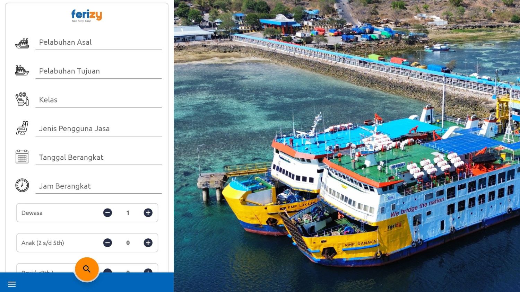This screenshot has height=292, width=520.
Task: Click the passenger seat icon for Jenis Pengguna Jasa
Action: (x=22, y=128)
